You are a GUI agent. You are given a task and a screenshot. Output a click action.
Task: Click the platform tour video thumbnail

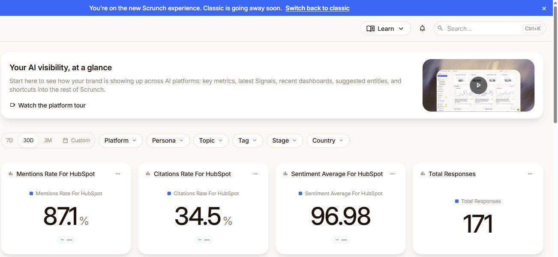478,85
